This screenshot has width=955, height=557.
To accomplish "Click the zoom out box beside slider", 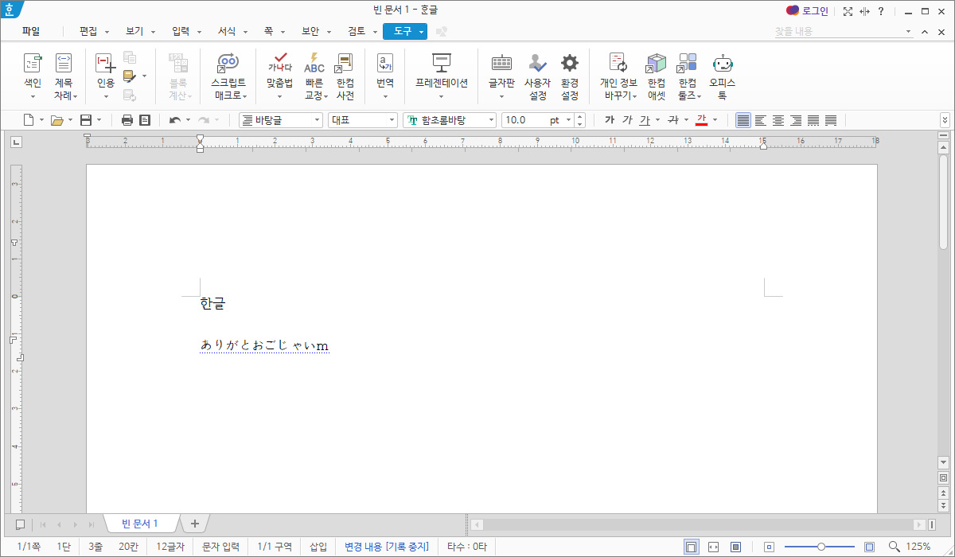I will [x=769, y=547].
